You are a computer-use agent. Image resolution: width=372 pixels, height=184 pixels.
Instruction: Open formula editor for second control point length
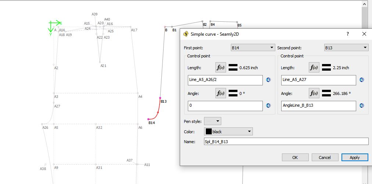tap(314, 68)
